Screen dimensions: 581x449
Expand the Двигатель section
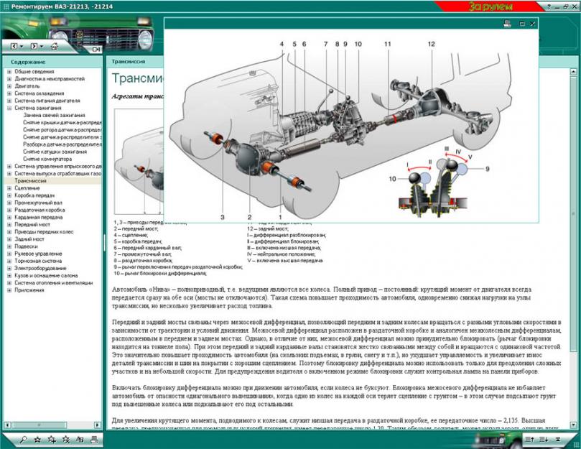coord(9,86)
